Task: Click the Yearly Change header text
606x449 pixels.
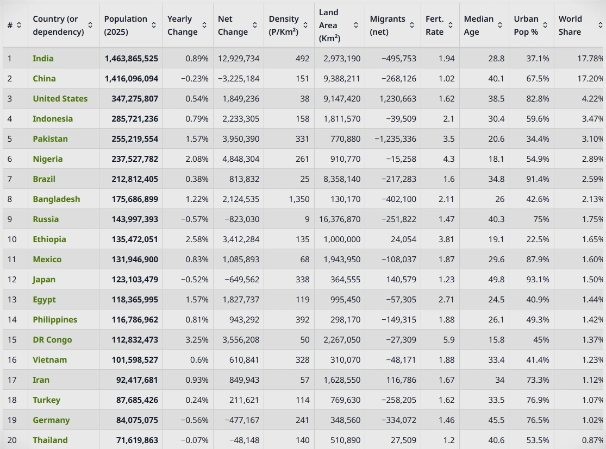Action: tap(183, 25)
